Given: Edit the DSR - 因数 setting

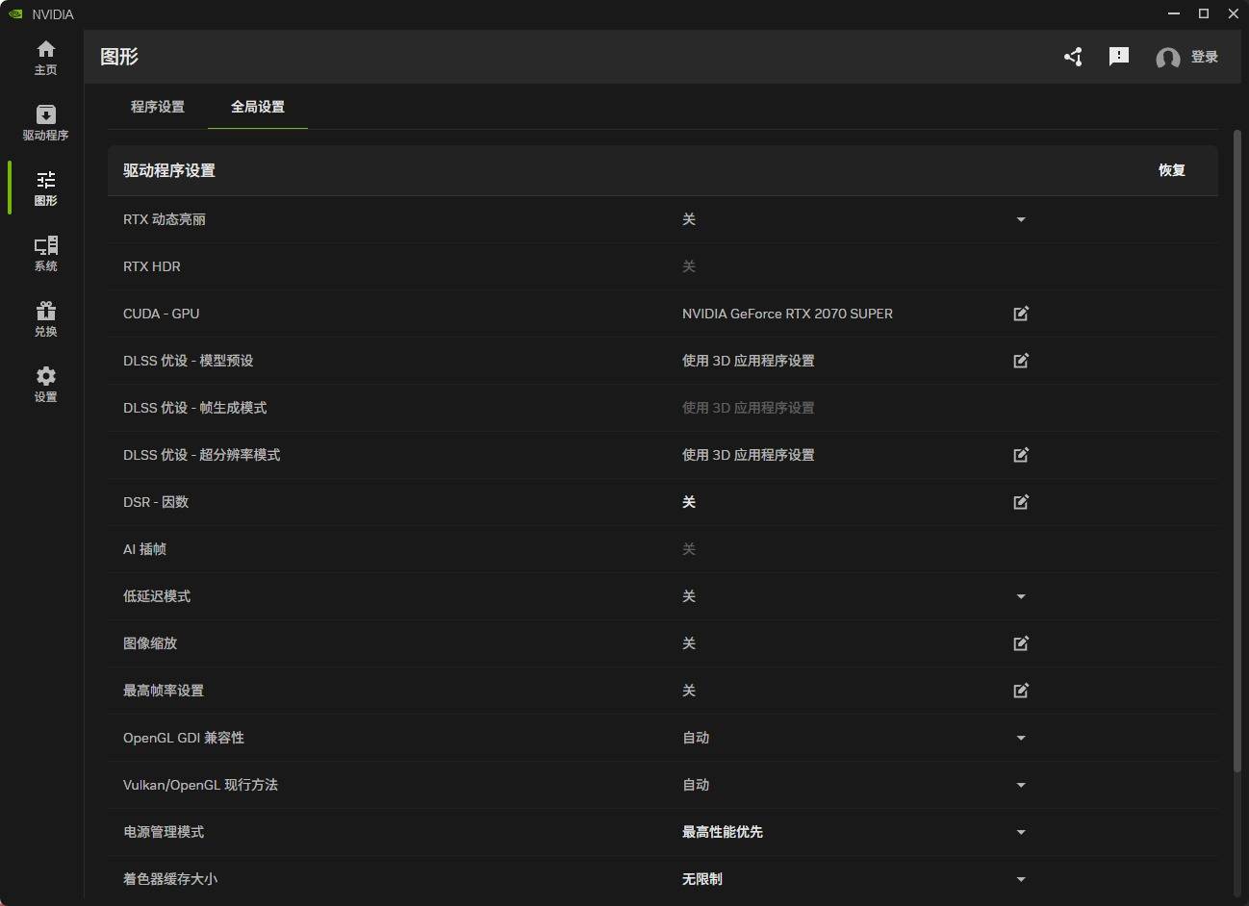Looking at the screenshot, I should 1021,502.
